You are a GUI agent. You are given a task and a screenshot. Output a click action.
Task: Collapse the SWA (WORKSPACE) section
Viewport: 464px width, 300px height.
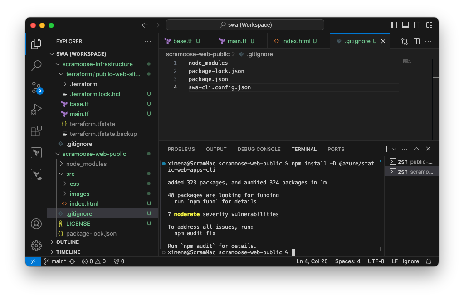tap(103, 54)
